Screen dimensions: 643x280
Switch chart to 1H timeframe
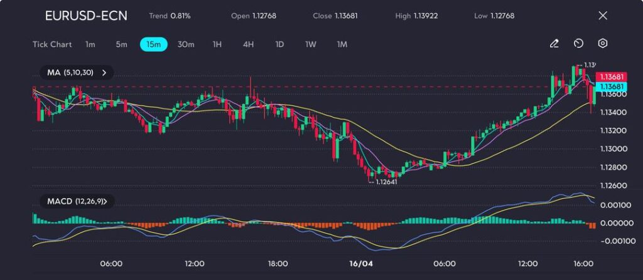(217, 44)
